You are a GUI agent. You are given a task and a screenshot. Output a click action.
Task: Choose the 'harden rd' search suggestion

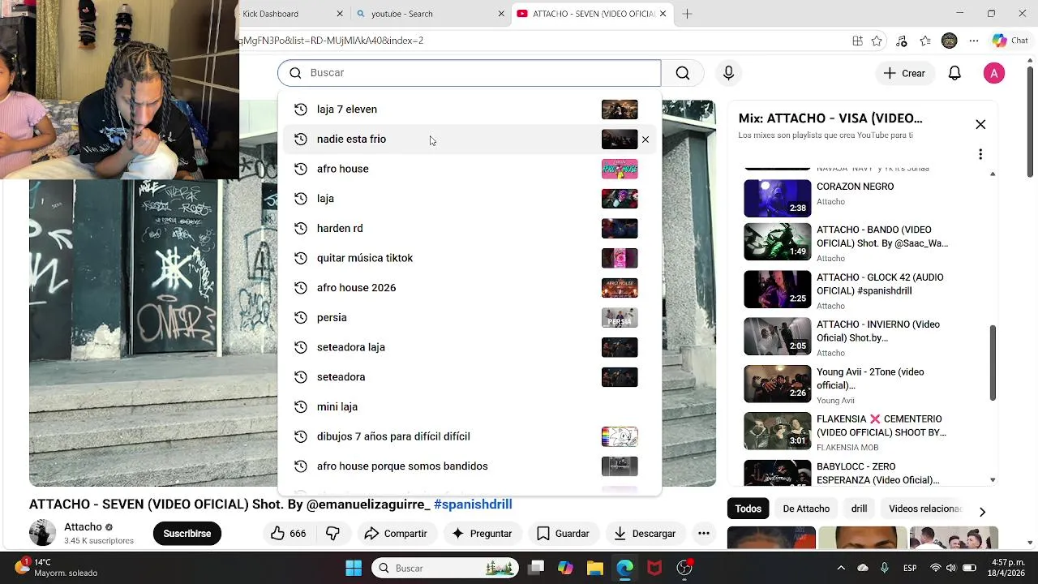pos(469,228)
